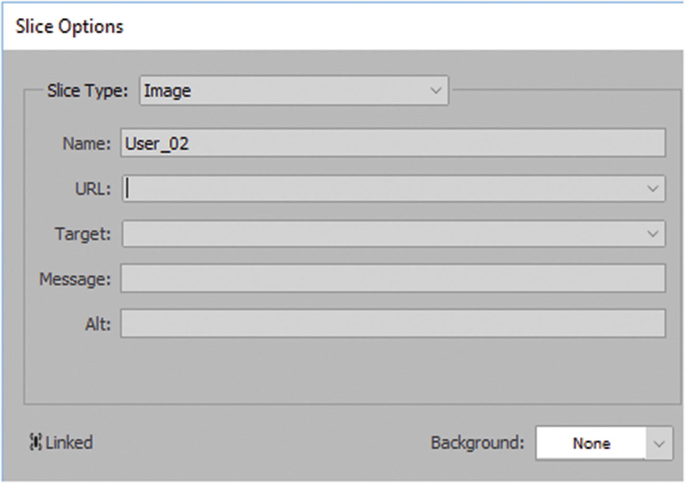Click the Slice Options title bar
Image resolution: width=685 pixels, height=483 pixels.
336,26
